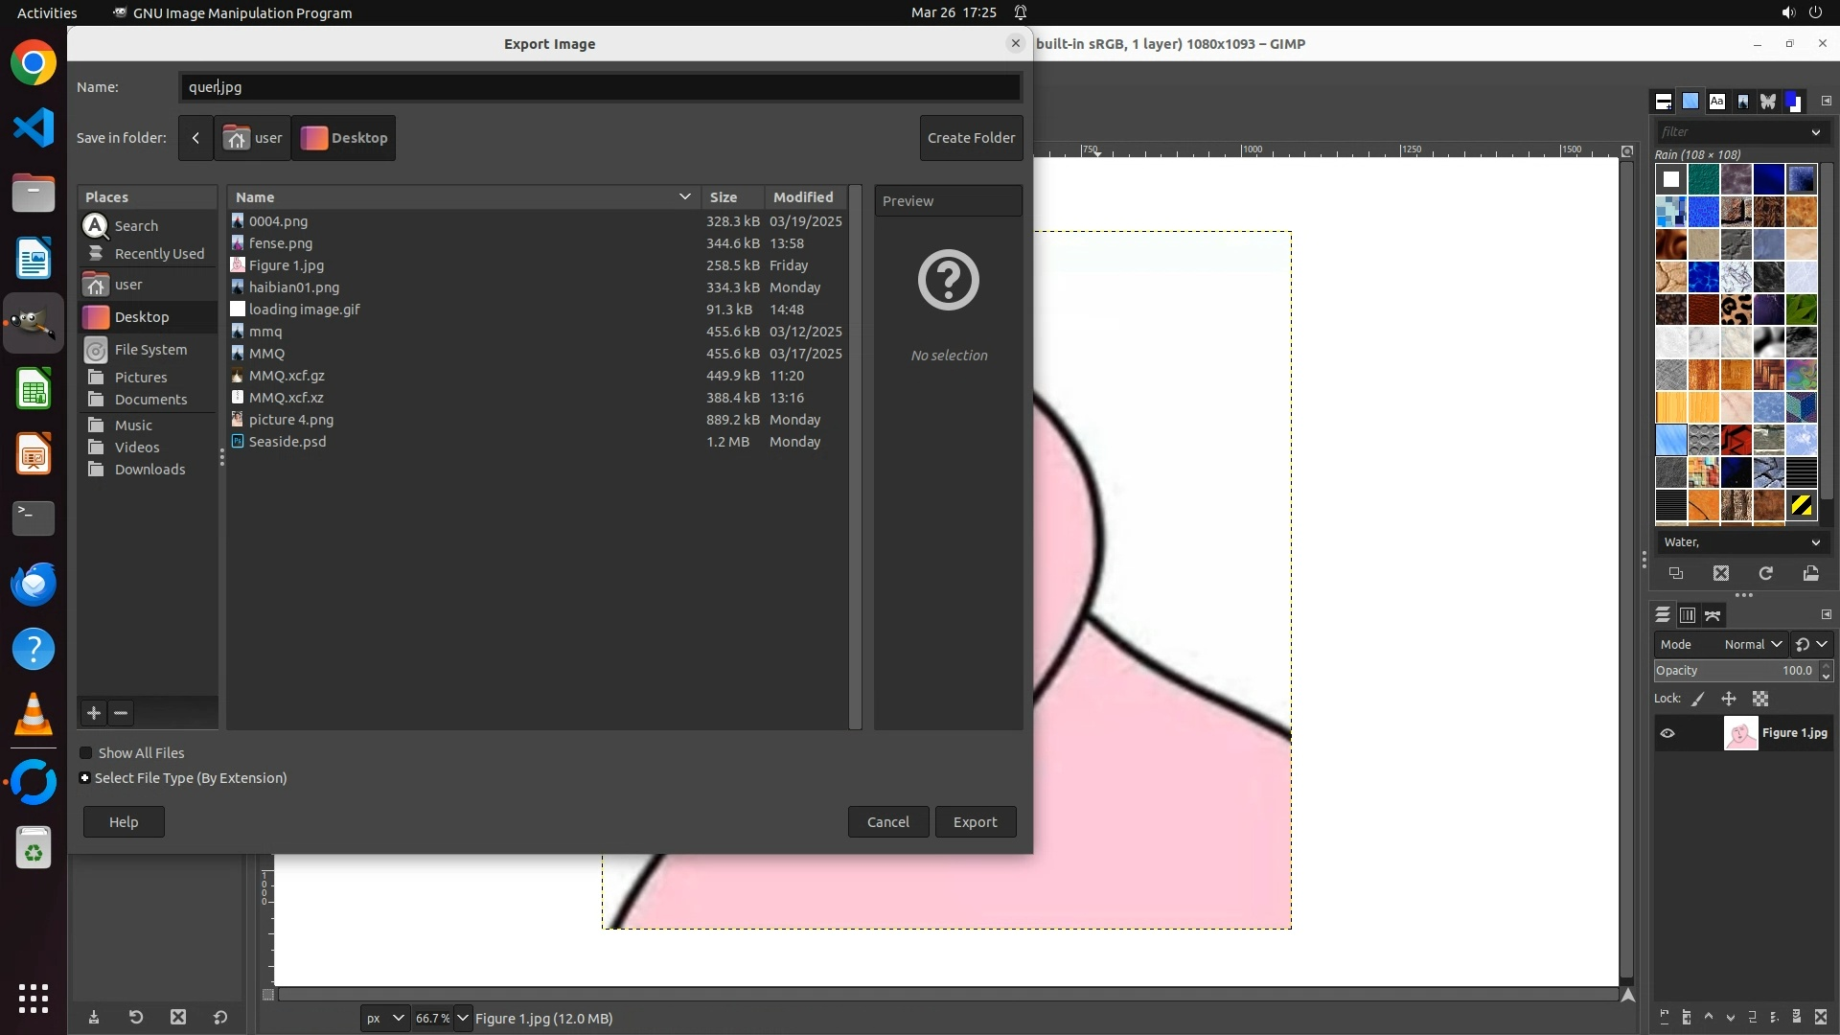Click the Search places icon

point(96,226)
